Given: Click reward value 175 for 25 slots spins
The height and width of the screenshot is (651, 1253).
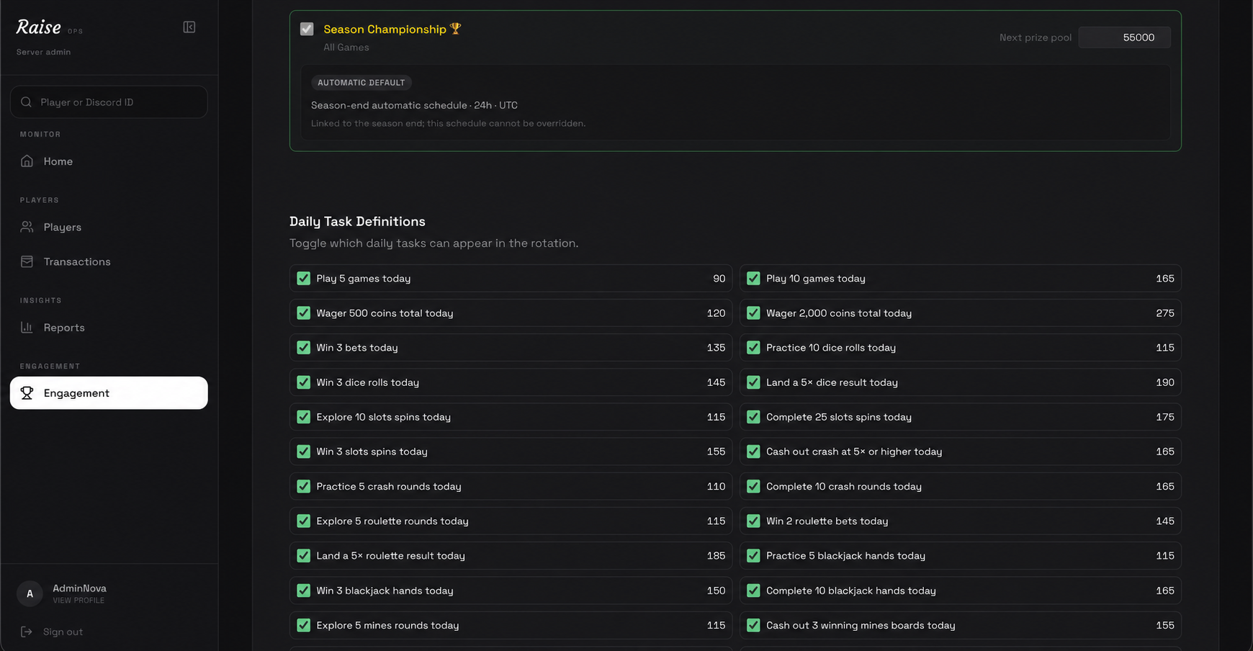Looking at the screenshot, I should coord(1164,417).
